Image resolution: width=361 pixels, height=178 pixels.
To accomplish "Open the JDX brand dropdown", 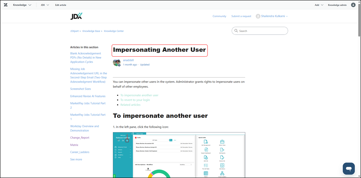I will 45,5.
